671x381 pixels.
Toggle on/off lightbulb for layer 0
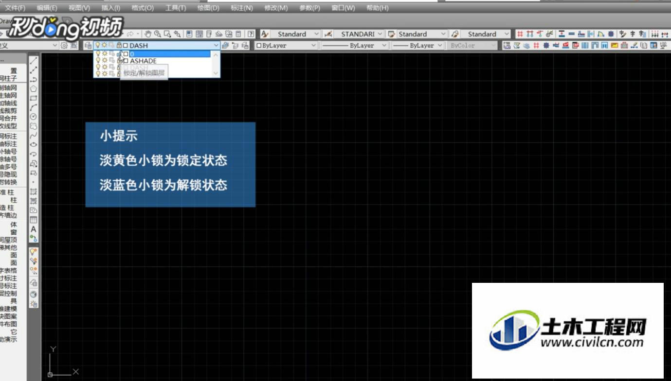(98, 54)
